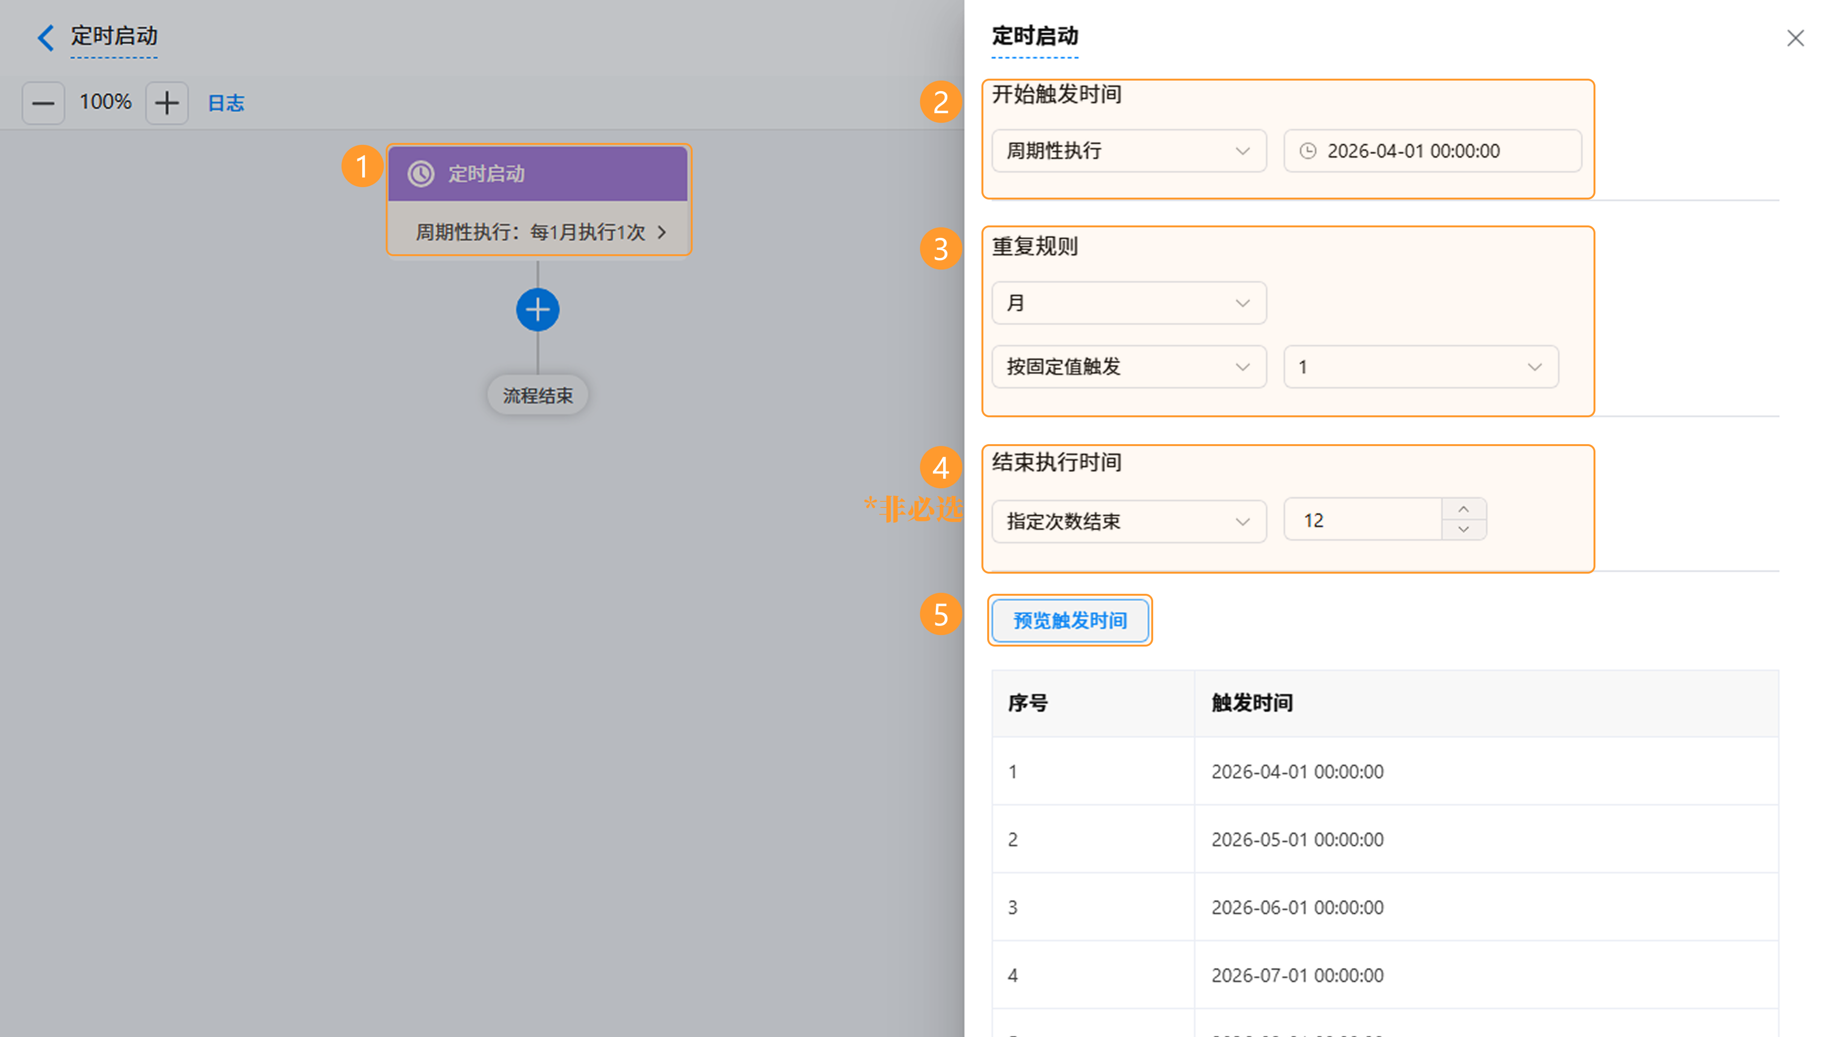Click sequence number 4 in table
1842x1037 pixels.
(x=1013, y=976)
